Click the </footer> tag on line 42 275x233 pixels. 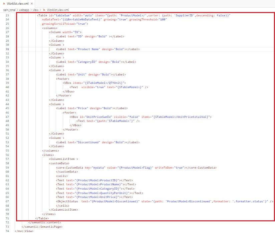[x=63, y=95]
